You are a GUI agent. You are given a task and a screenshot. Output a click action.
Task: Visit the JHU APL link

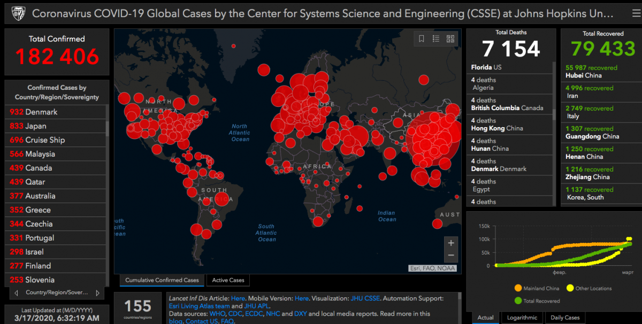pos(256,306)
